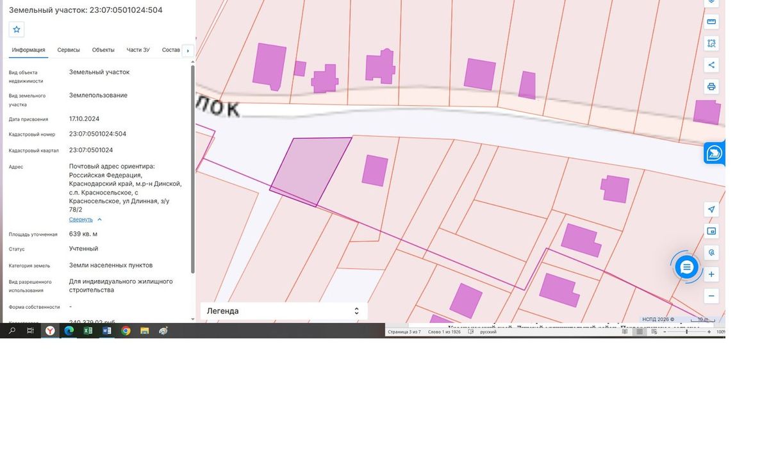The width and height of the screenshot is (769, 462).
Task: Open File Explorer from taskbar
Action: pyautogui.click(x=145, y=331)
